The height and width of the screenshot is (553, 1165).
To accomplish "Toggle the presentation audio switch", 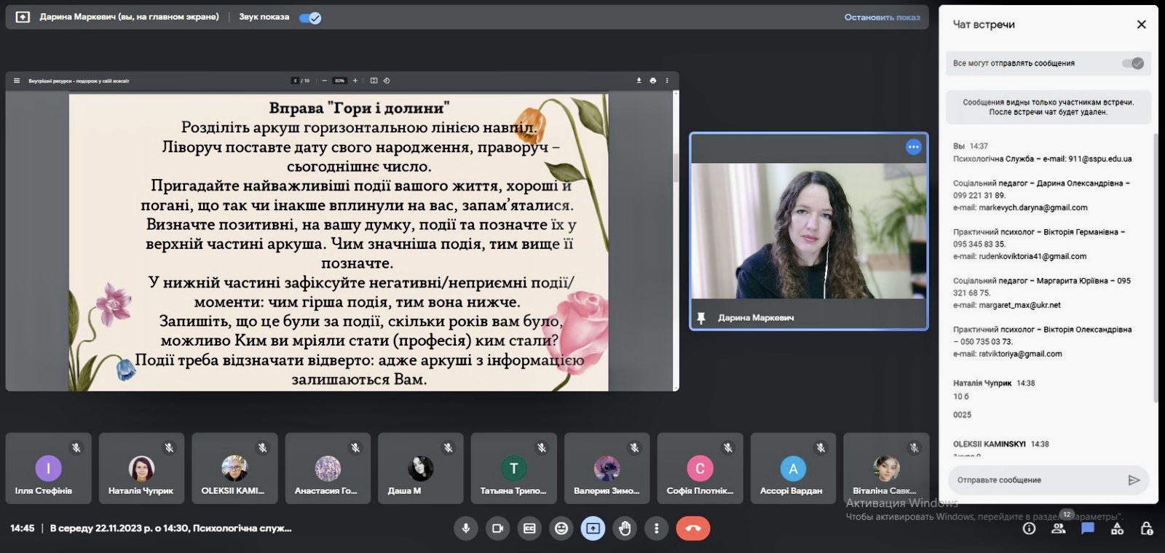I will (310, 17).
